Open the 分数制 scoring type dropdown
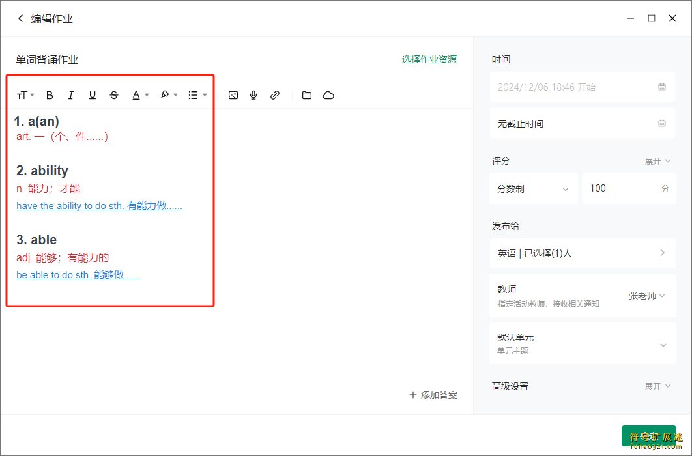The image size is (692, 456). (533, 189)
